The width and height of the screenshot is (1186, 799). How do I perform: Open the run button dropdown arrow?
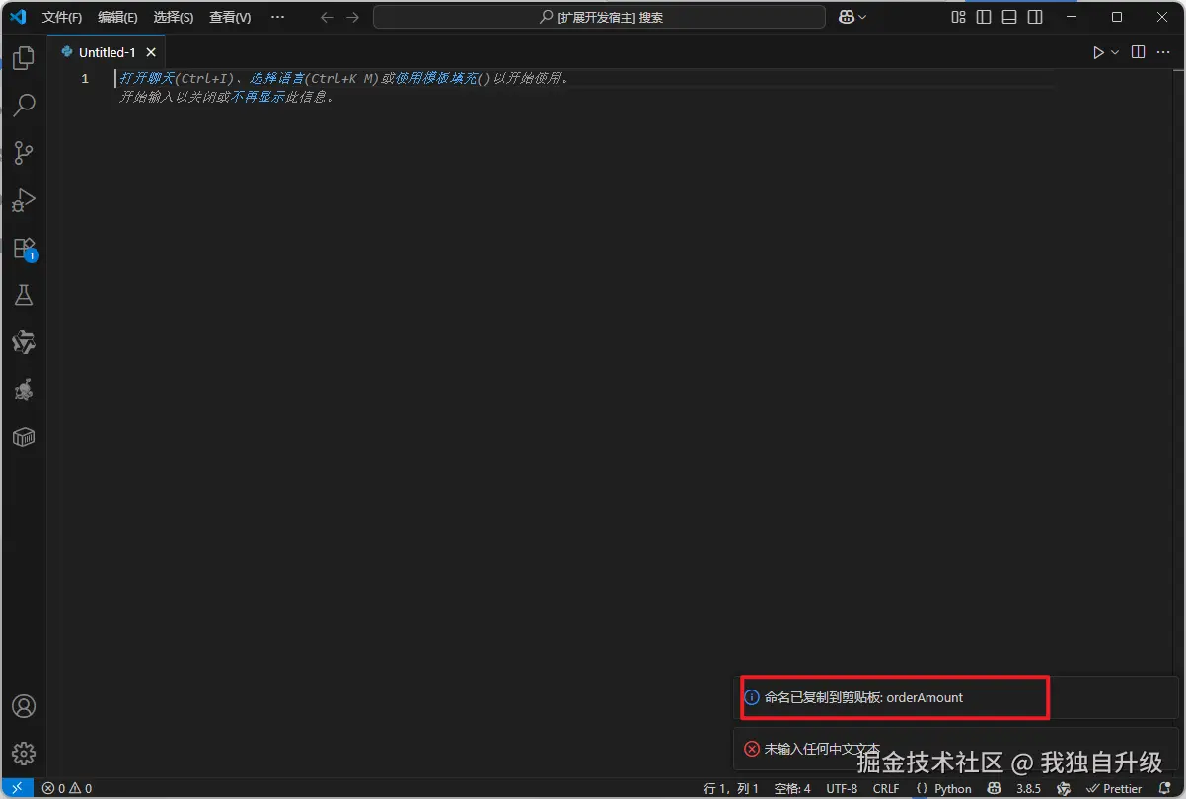click(1113, 51)
